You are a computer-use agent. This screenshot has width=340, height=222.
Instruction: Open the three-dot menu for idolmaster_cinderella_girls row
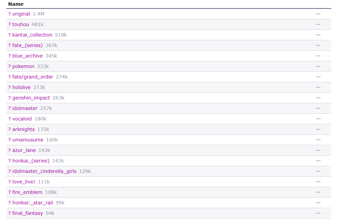click(318, 171)
